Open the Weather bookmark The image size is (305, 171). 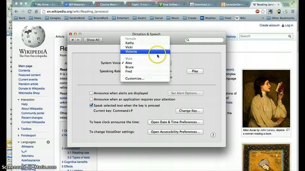point(208,18)
